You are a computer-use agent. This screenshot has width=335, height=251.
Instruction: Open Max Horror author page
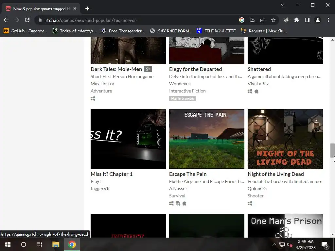(102, 84)
